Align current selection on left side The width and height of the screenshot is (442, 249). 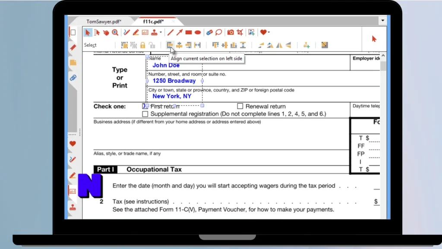(170, 45)
